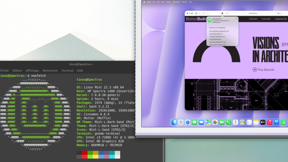
Task: Click the "GPU: Intel HD Graphics 620" line
Action: [100, 141]
